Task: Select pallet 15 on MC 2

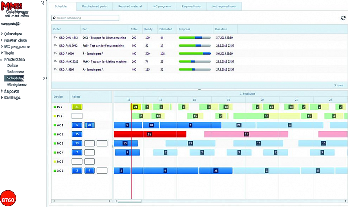Action: (77, 134)
